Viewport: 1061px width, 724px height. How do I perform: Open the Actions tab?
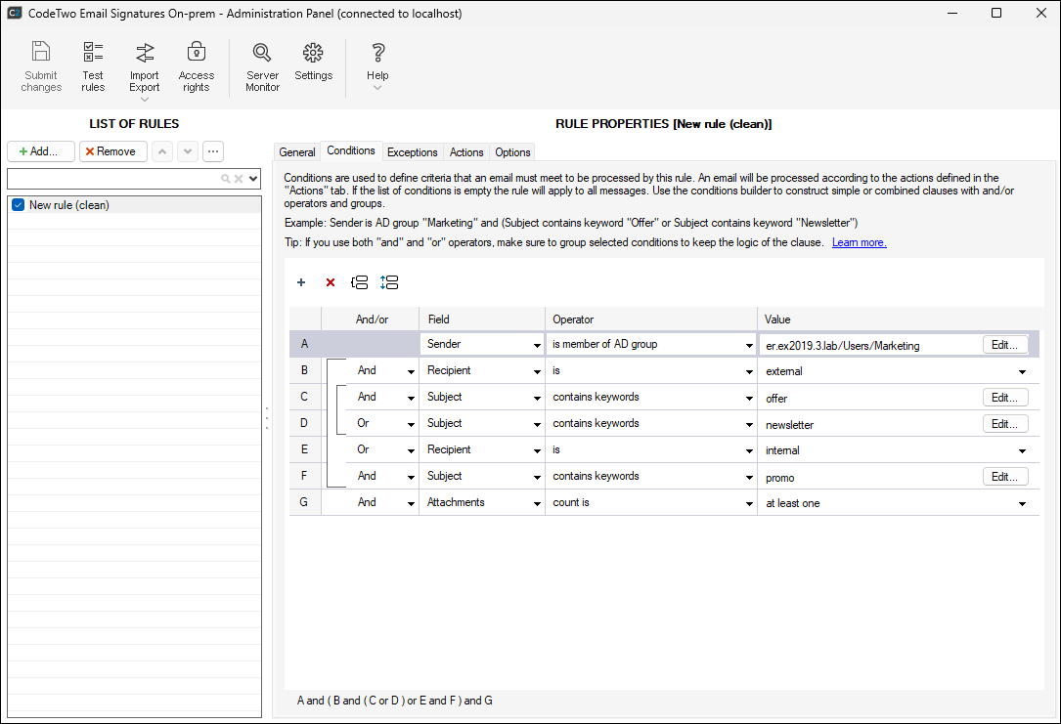[466, 152]
